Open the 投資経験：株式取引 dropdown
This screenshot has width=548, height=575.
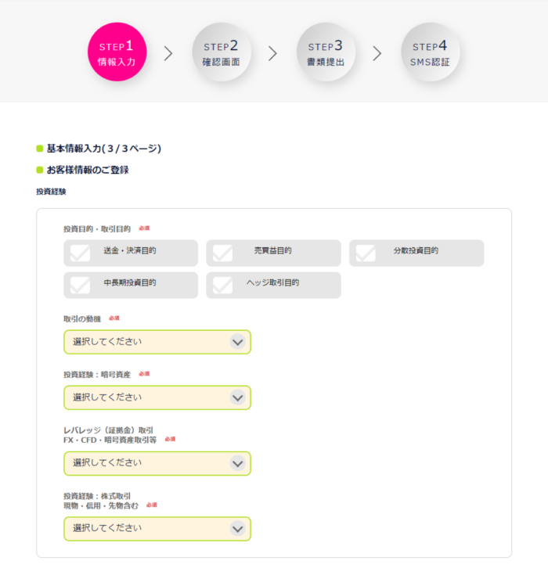(157, 529)
